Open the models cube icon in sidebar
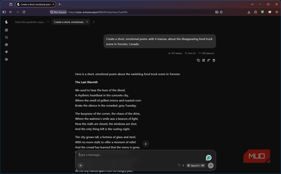Image resolution: width=281 pixels, height=174 pixels. pyautogui.click(x=6, y=45)
